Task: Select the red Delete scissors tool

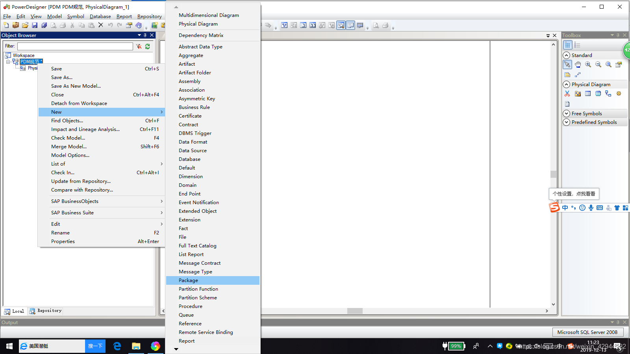Action: (567, 94)
